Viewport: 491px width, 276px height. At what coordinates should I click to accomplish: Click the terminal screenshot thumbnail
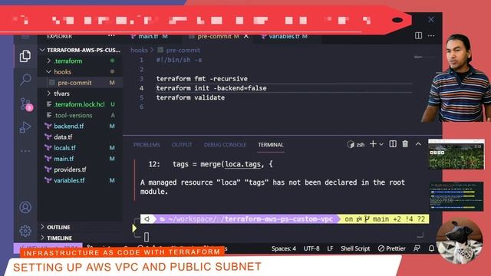pos(456,196)
